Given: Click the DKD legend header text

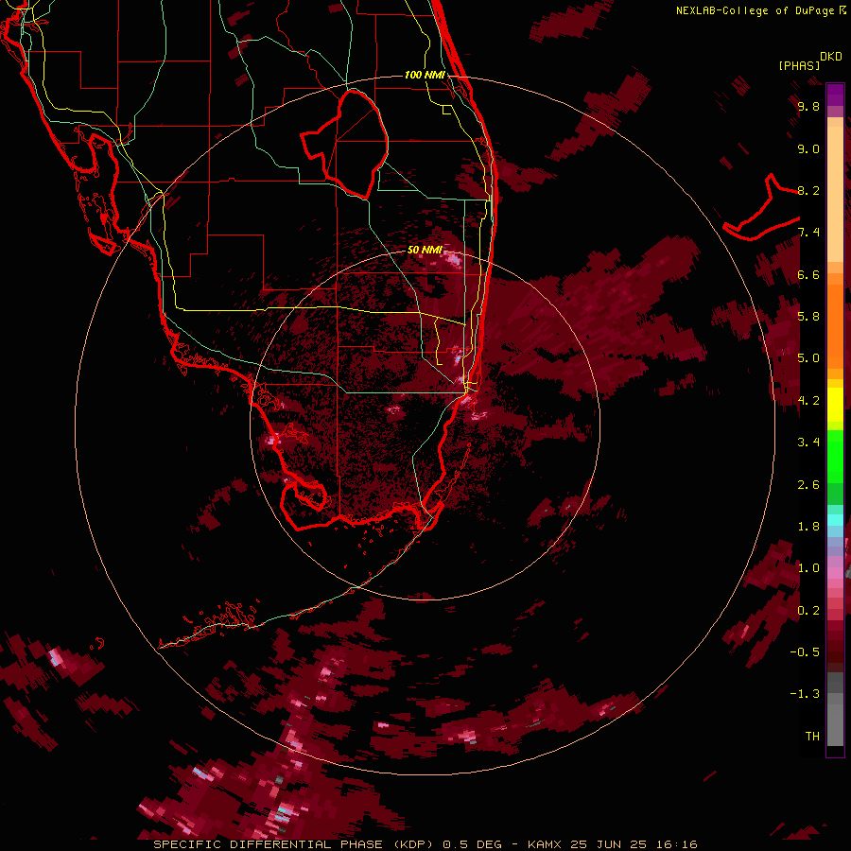Looking at the screenshot, I should coord(831,57).
